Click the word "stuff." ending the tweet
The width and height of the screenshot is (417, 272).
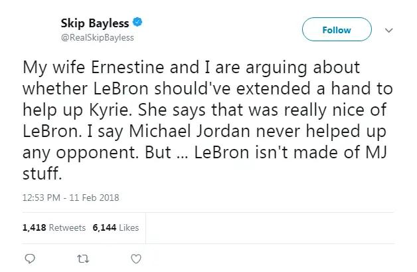click(x=42, y=174)
